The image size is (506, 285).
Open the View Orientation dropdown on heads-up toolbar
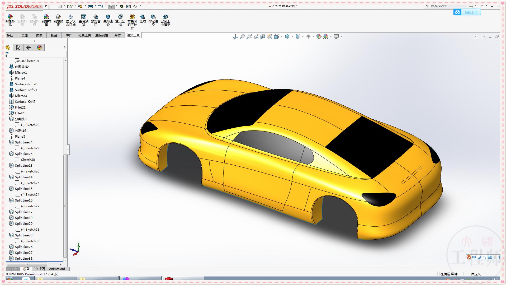(x=292, y=36)
